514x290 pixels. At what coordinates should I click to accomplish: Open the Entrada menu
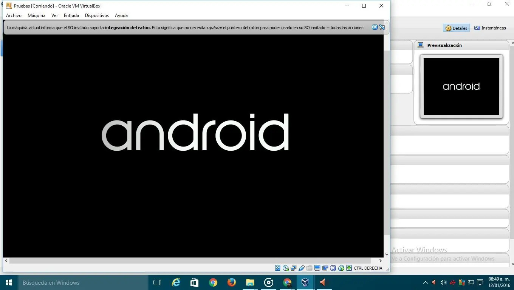click(x=71, y=15)
